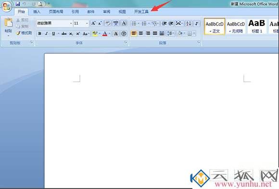The image size is (279, 189).
Task: Open phonetic guide tool
Action: click(x=116, y=23)
